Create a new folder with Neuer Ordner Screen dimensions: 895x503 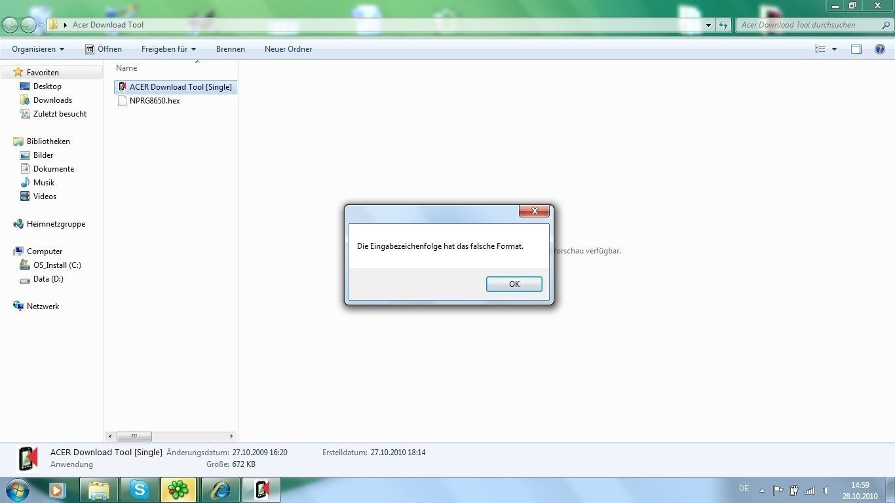pyautogui.click(x=288, y=49)
